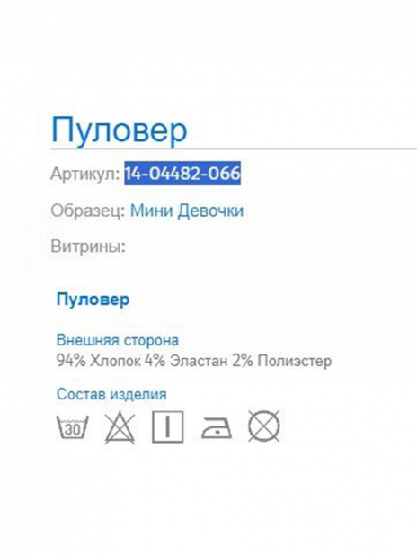Click the Артикул: label
The height and width of the screenshot is (556, 417).
(85, 175)
